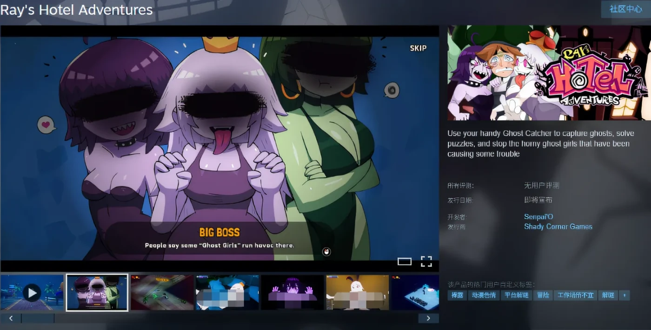The width and height of the screenshot is (651, 330).
Task: Play the first trailer thumbnail with the play icon
Action: tap(32, 292)
